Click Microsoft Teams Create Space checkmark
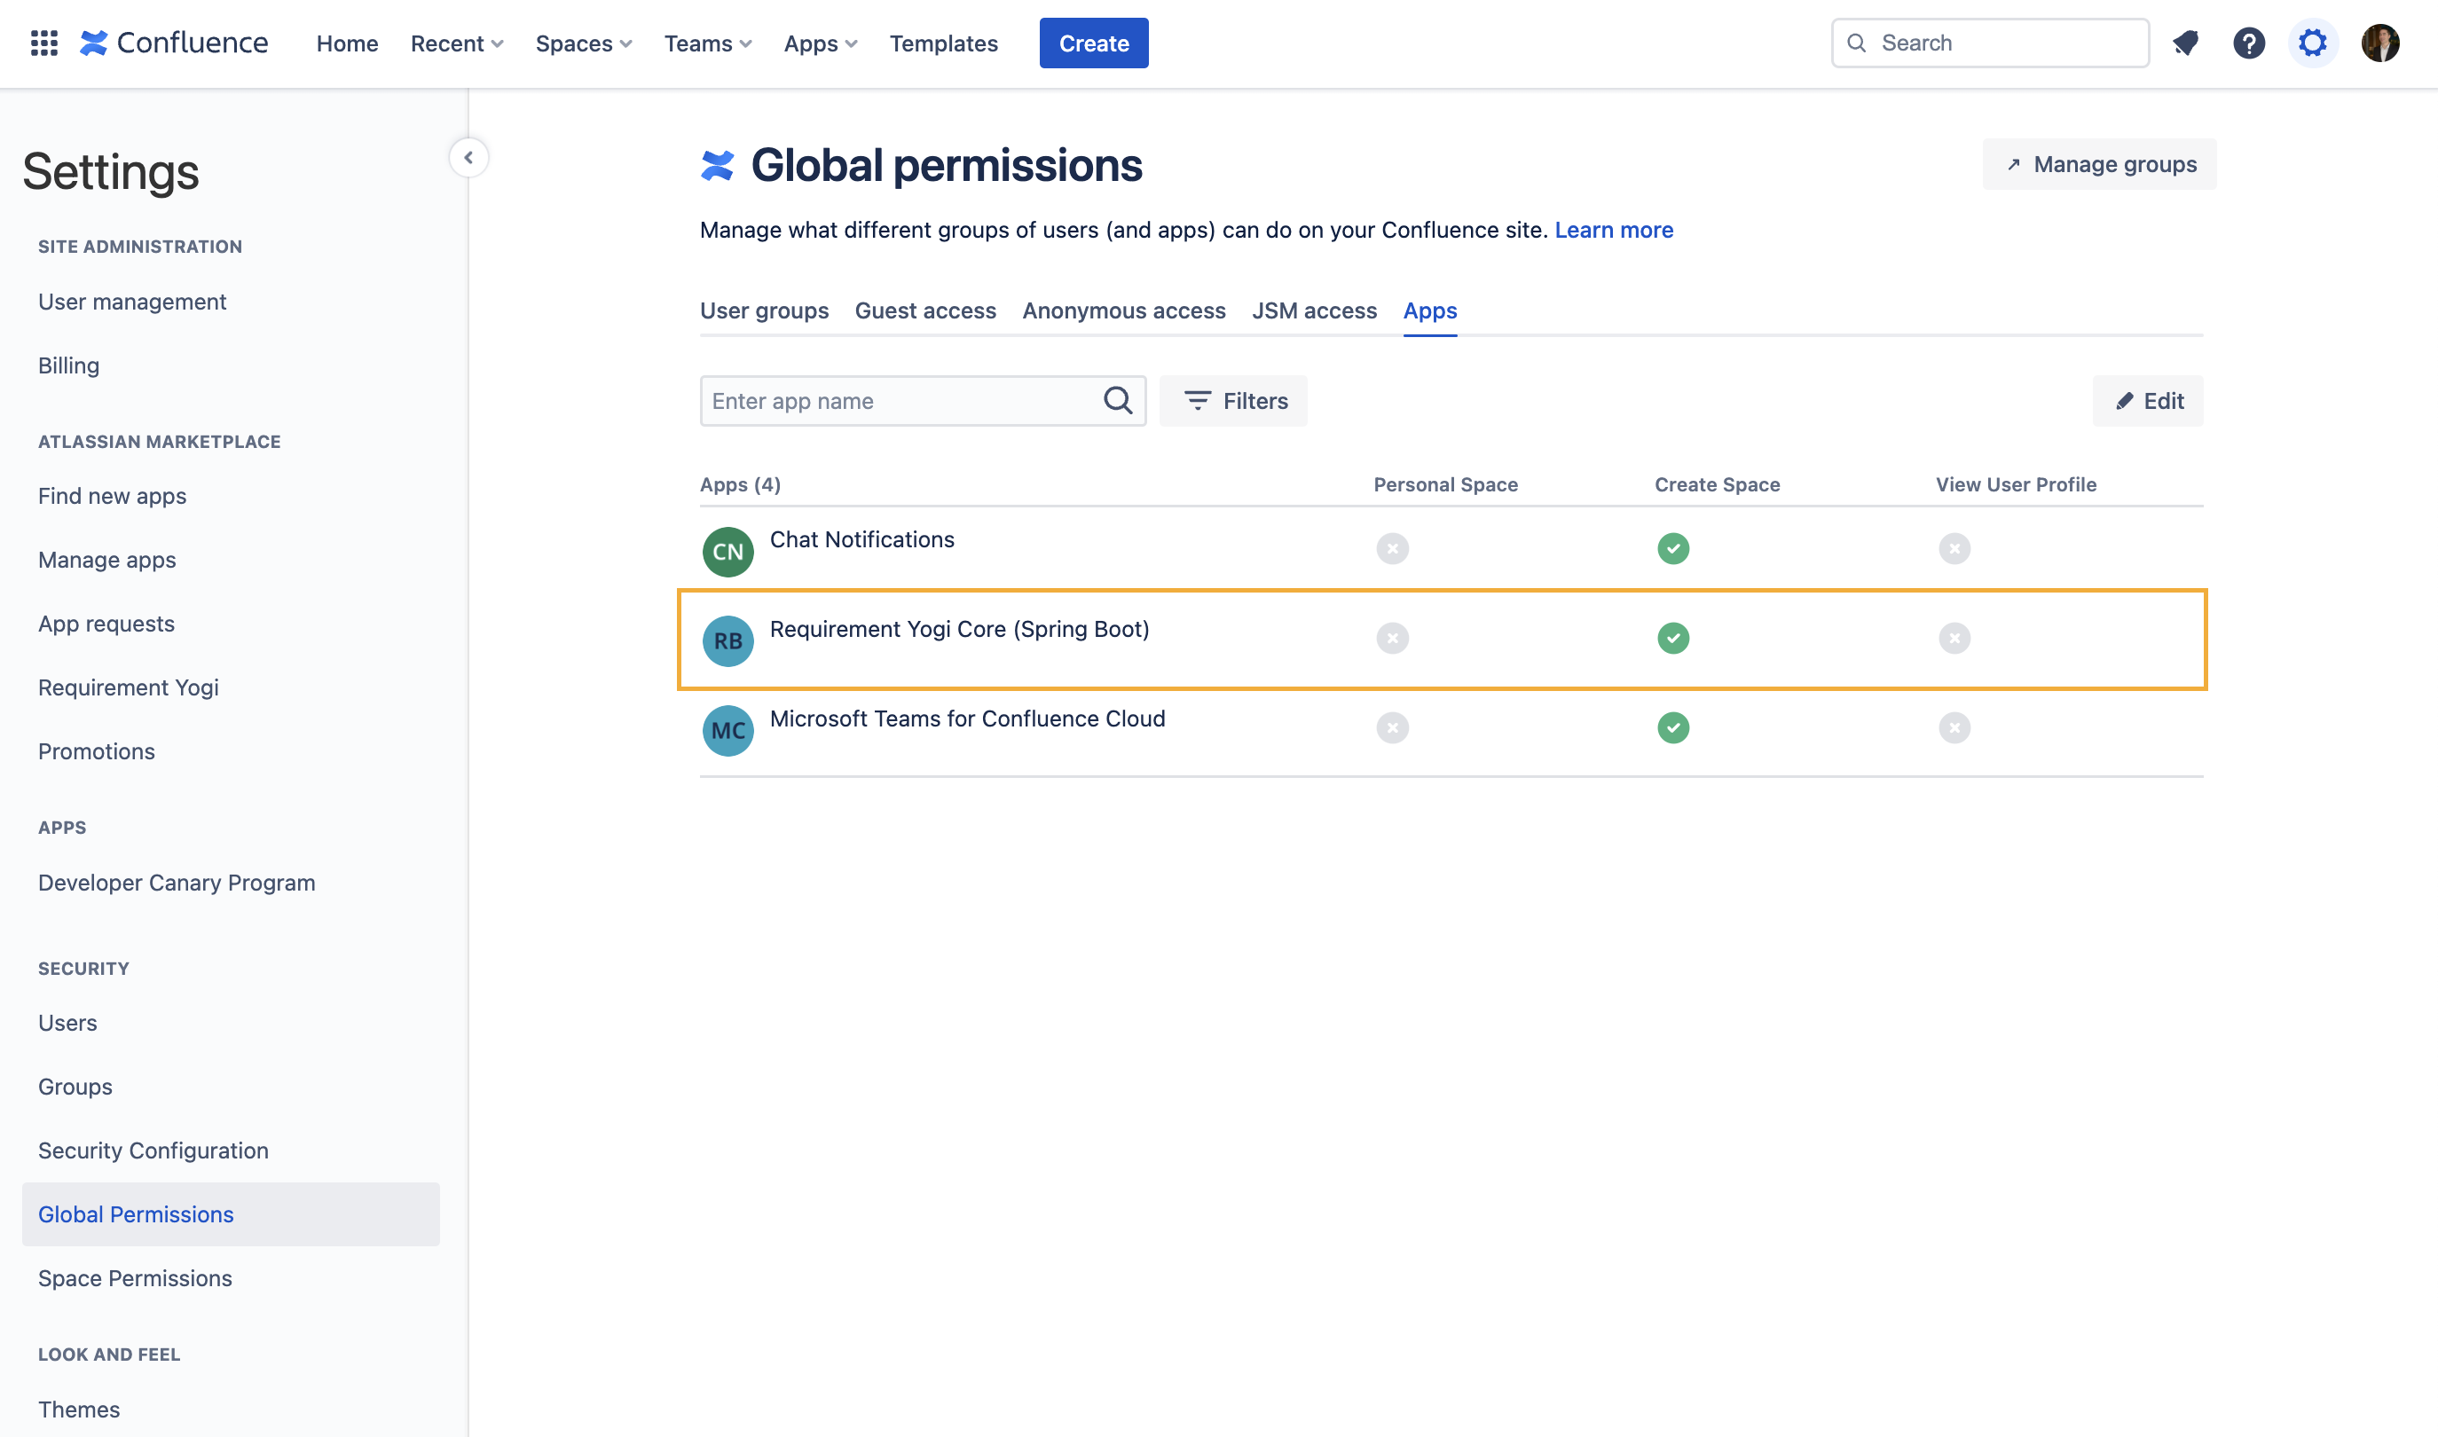The image size is (2438, 1437). pos(1673,727)
